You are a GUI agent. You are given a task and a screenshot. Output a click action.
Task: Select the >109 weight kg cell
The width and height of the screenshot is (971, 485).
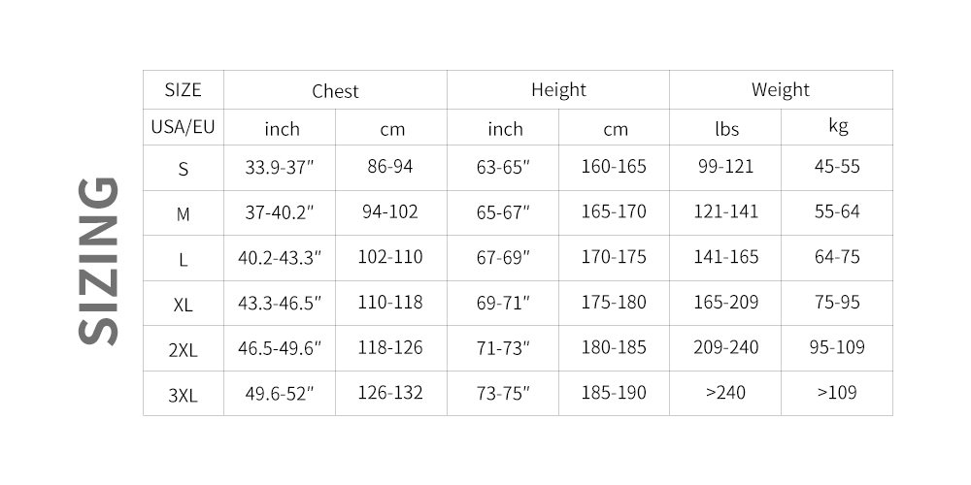tap(837, 393)
